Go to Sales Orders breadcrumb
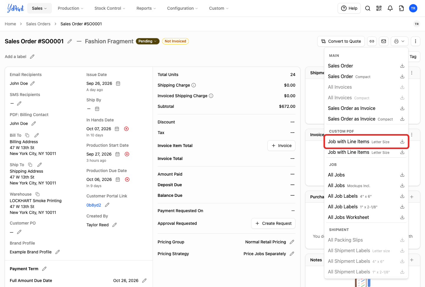 click(x=38, y=24)
